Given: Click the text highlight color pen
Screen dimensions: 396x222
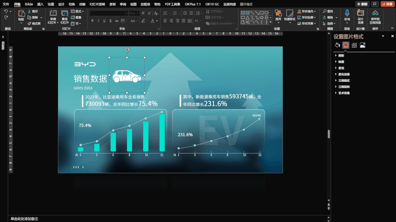Looking at the screenshot, I should coord(143,21).
